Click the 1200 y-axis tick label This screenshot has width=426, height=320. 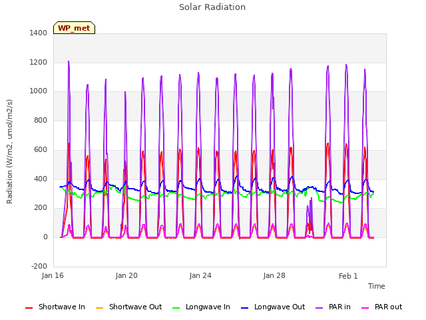pos(39,62)
